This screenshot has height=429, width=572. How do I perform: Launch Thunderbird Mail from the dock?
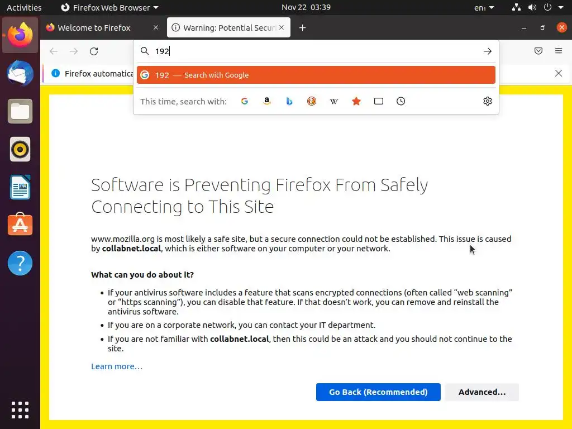pos(20,73)
